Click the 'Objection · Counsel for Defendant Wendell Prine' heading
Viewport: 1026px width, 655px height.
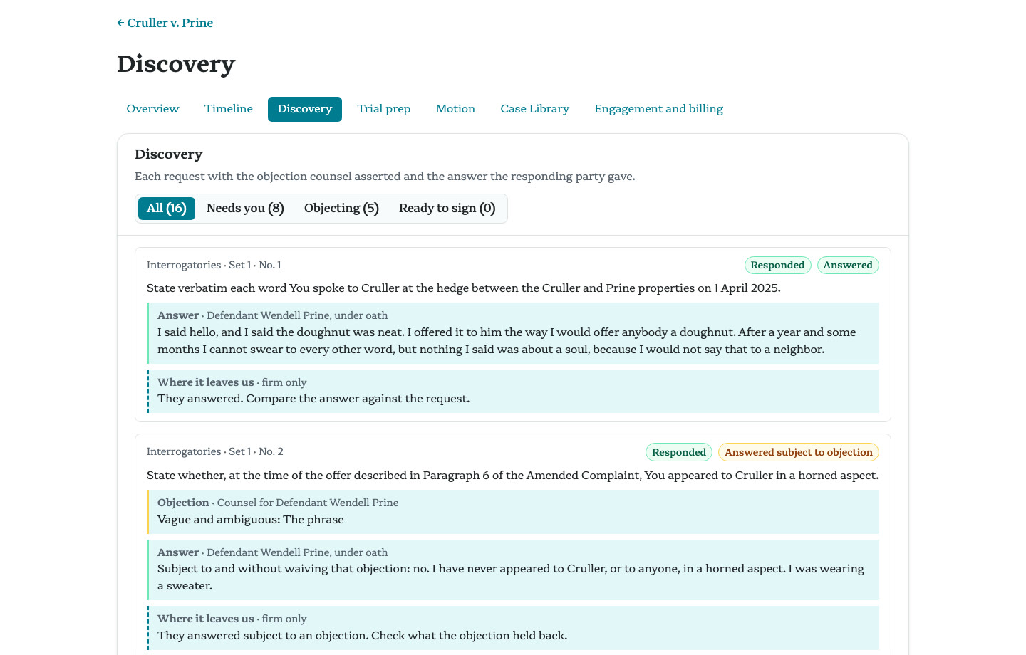coord(278,503)
